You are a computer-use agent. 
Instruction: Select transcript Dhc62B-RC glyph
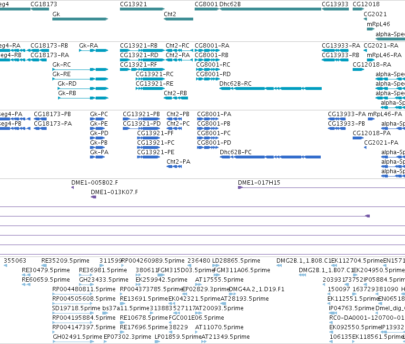[270, 88]
